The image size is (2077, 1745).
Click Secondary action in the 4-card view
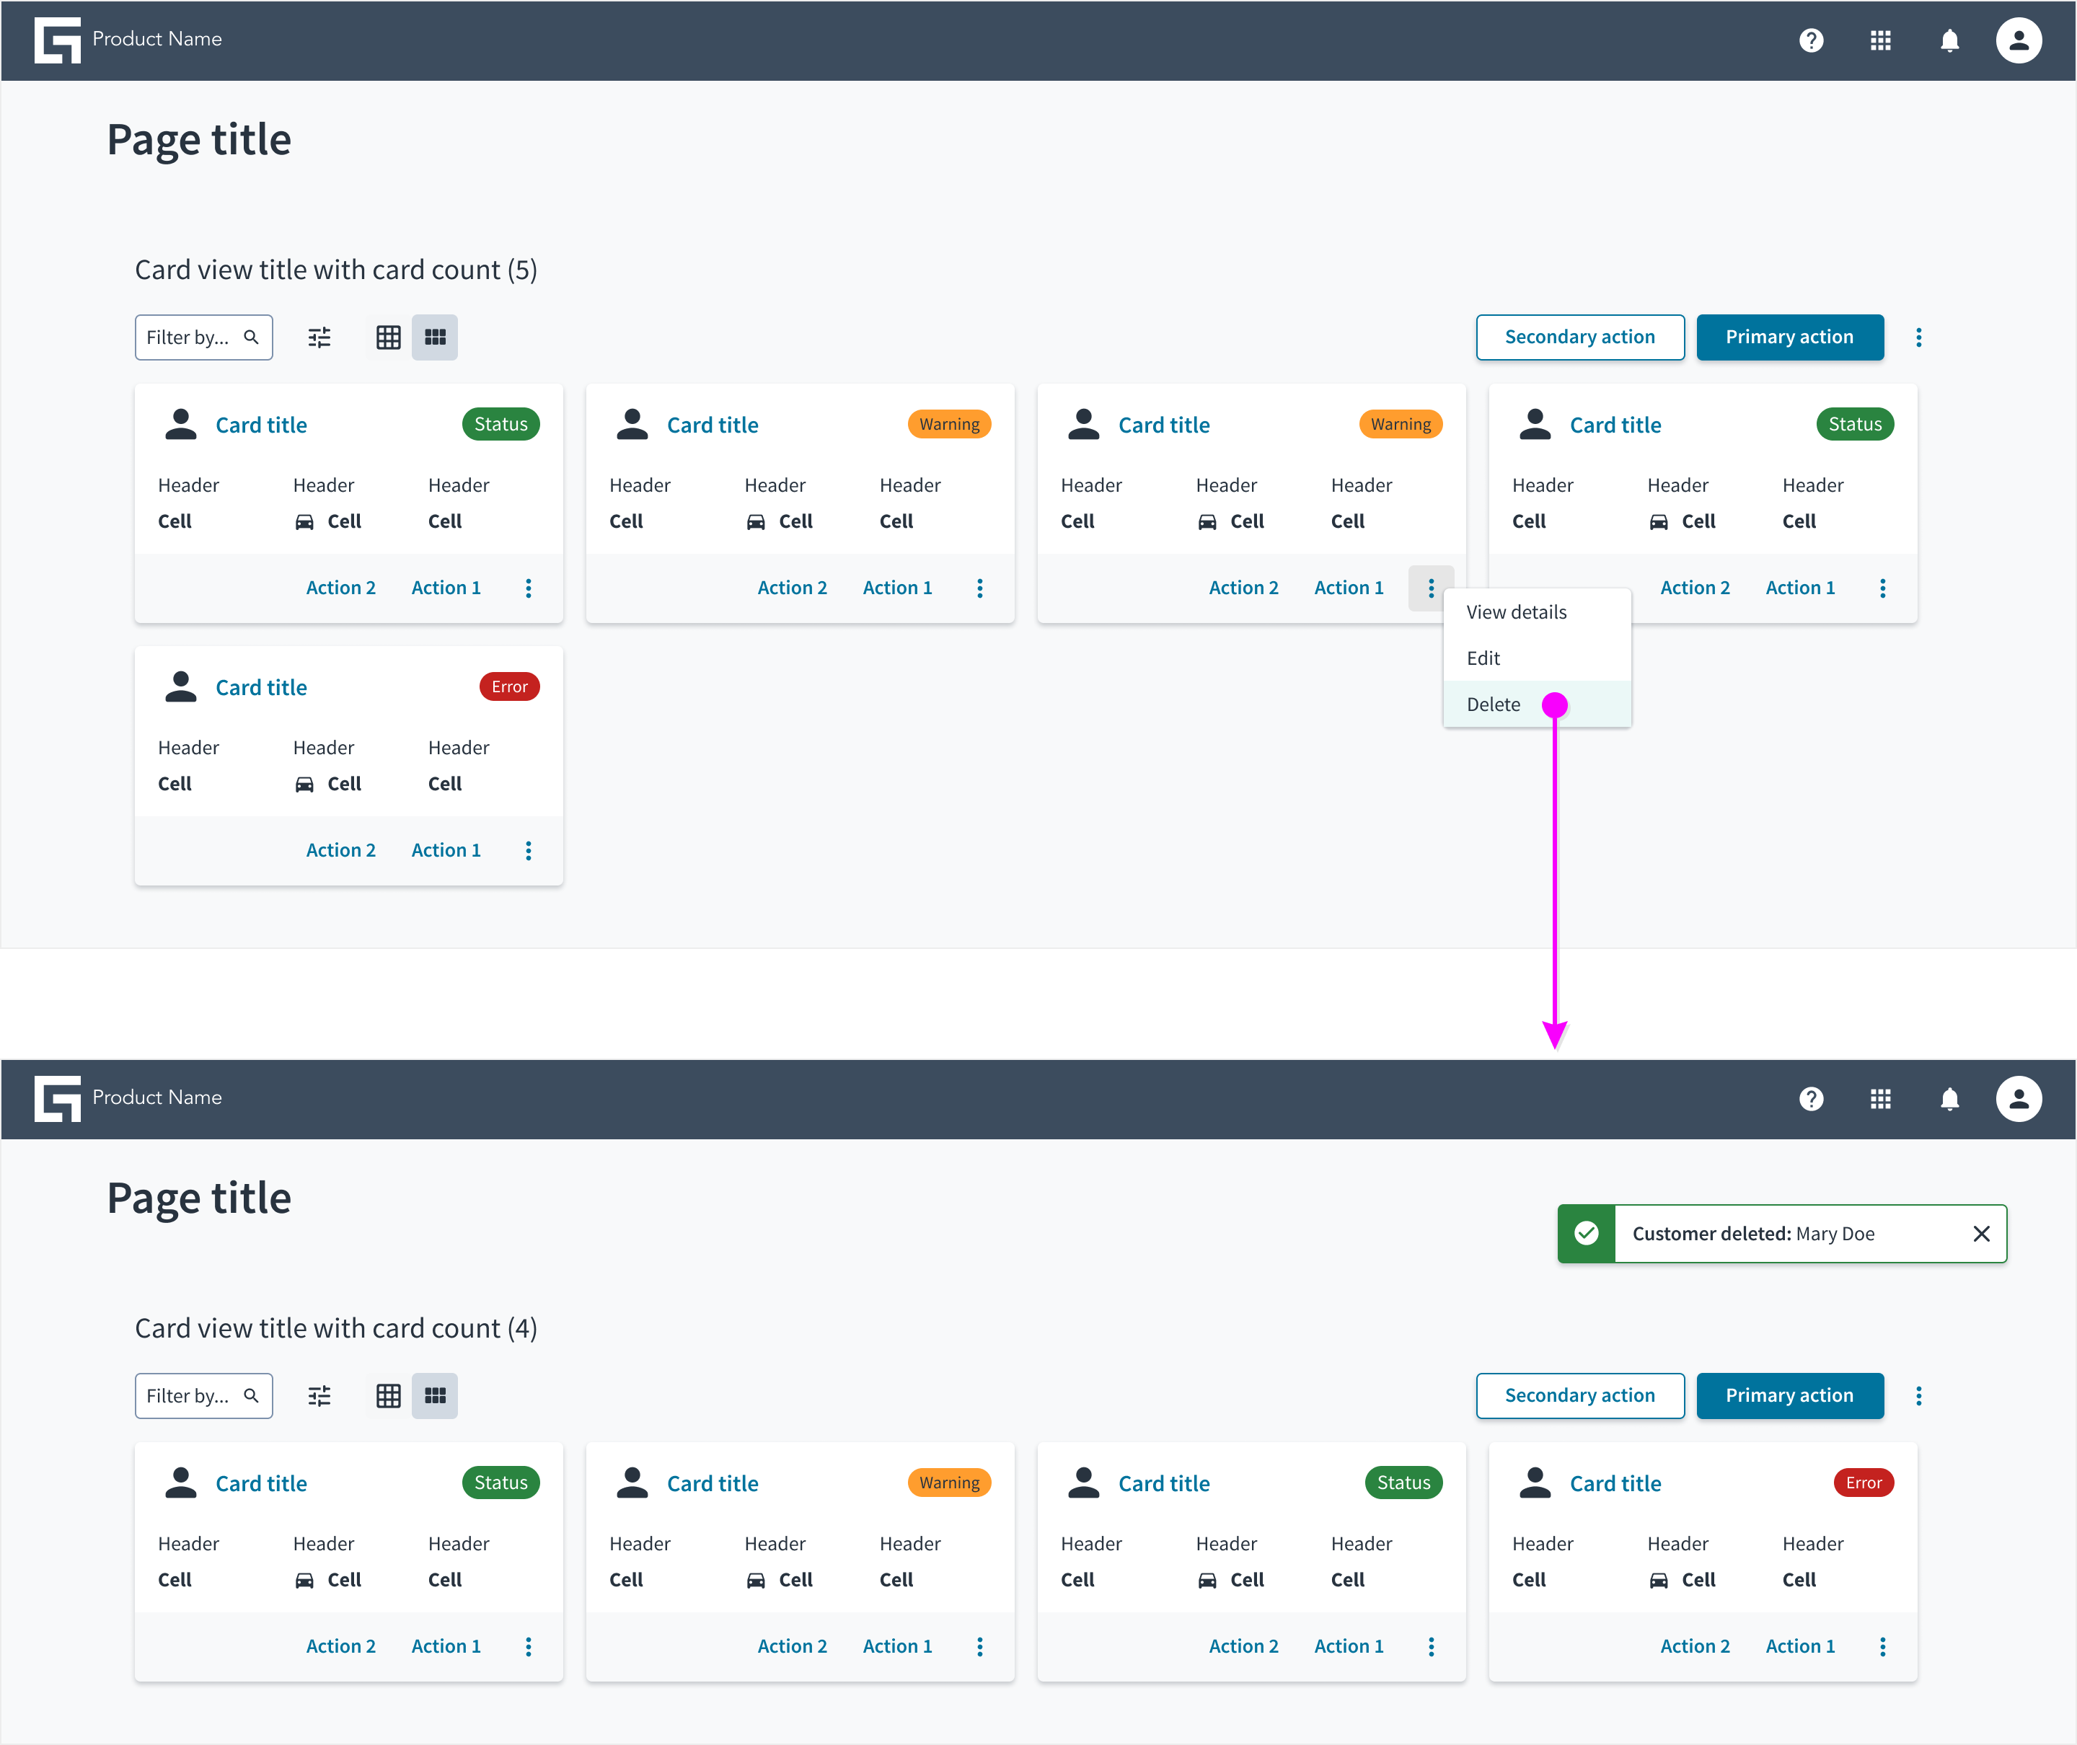click(1579, 1396)
